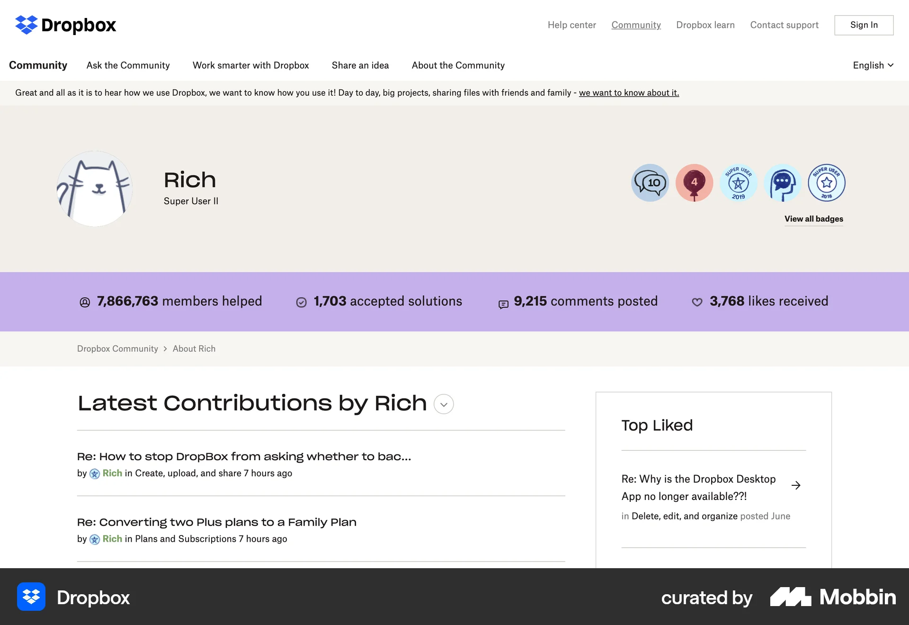Expand the Latest Contributions dropdown chevron

coord(444,404)
